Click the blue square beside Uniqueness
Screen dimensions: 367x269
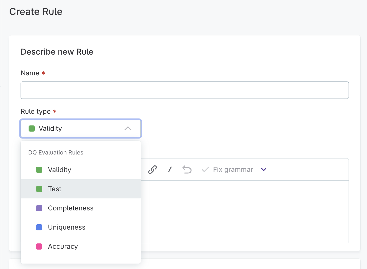click(39, 227)
